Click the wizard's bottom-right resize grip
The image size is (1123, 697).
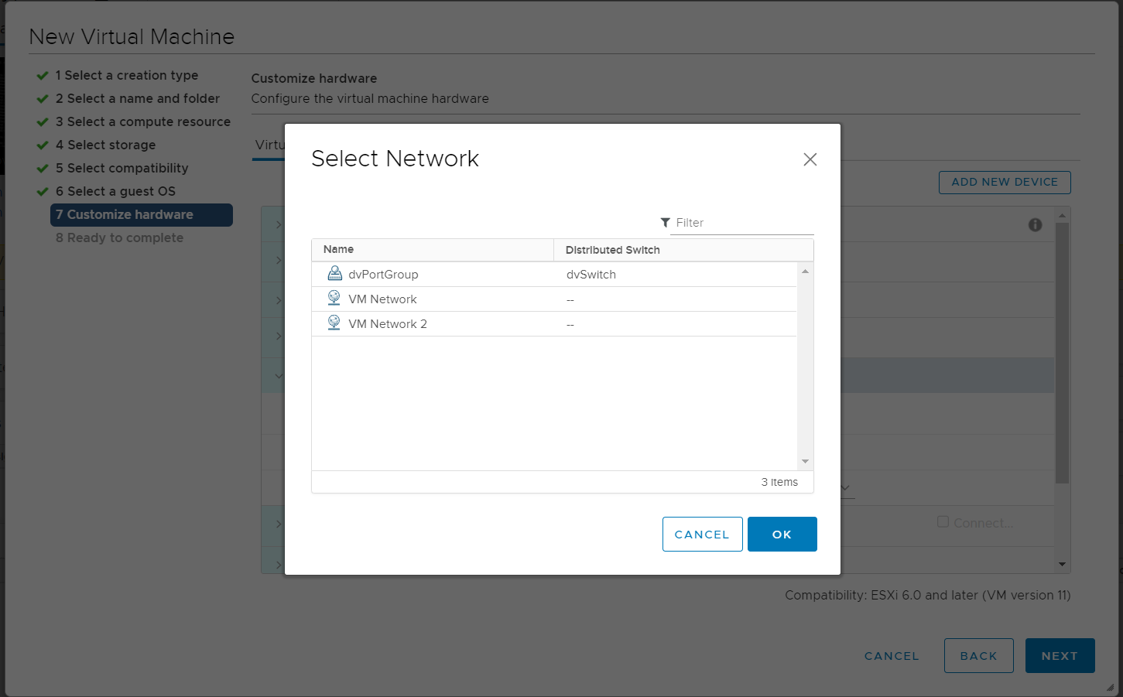[1111, 687]
